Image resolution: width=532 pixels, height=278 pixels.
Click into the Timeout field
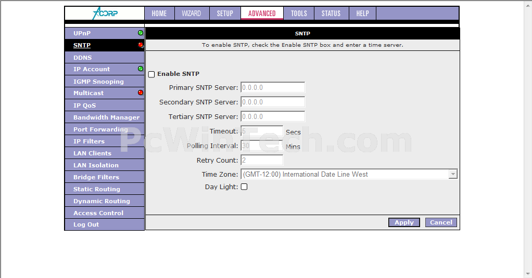click(262, 131)
